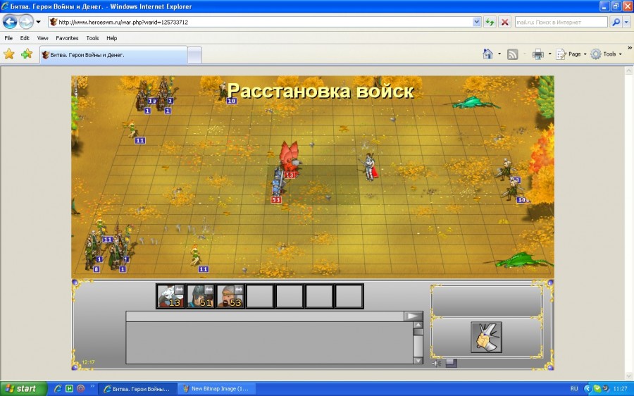Viewport: 634px width, 396px height.
Task: Stop loading with the red X icon
Action: point(505,23)
